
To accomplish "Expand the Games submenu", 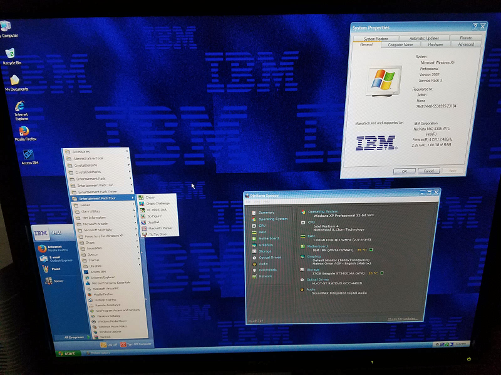I will 104,205.
